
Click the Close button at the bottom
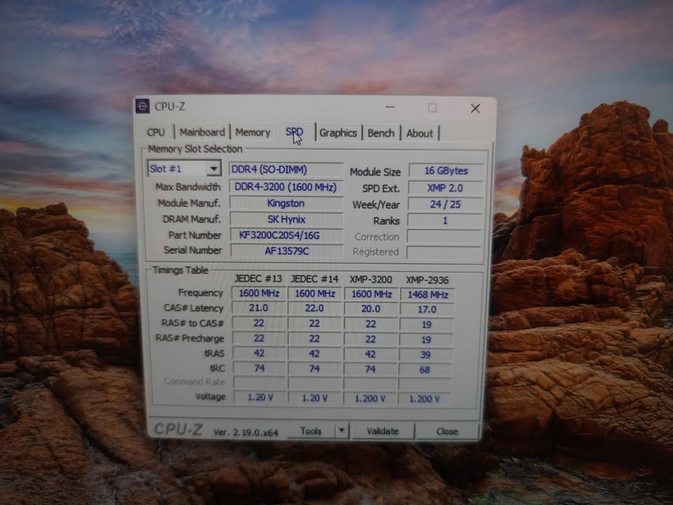click(x=447, y=431)
